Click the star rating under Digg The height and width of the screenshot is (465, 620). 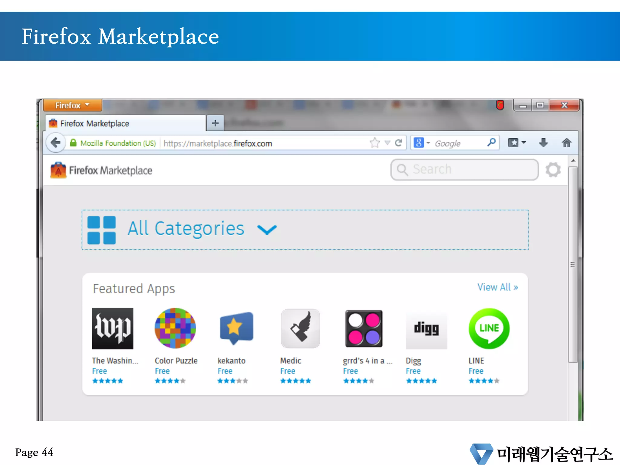click(x=421, y=381)
